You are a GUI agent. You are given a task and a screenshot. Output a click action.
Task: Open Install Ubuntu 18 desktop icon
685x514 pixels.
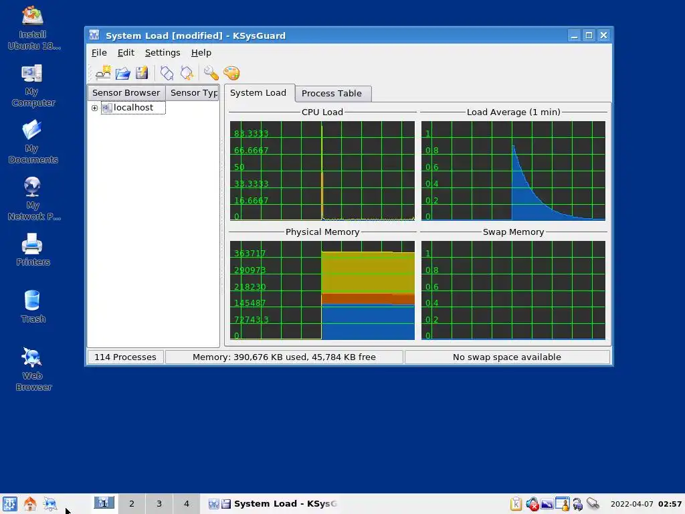click(x=33, y=28)
